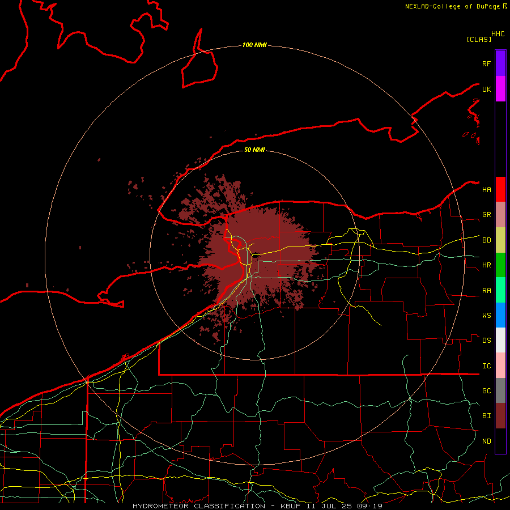The width and height of the screenshot is (510, 510).
Task: Click the UK magenta legend swatch
Action: 500,89
